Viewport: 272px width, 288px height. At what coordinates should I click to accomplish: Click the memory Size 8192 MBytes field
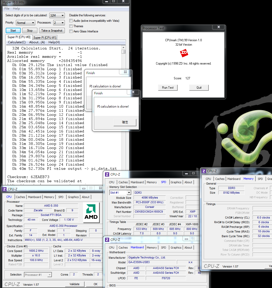click(231, 193)
